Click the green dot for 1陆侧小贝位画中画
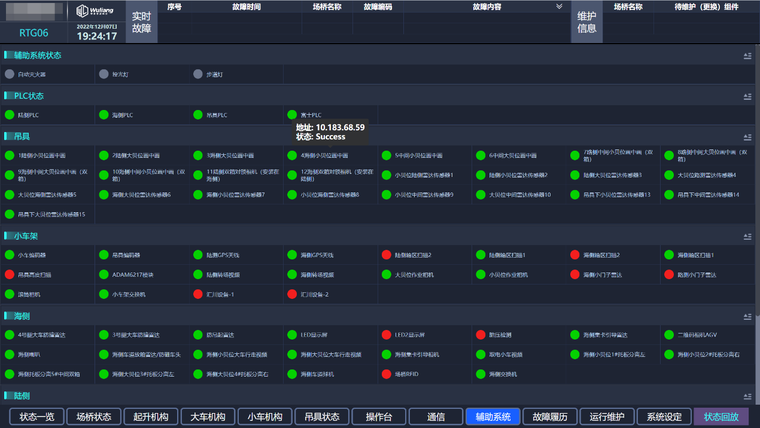Image resolution: width=760 pixels, height=428 pixels. pyautogui.click(x=10, y=155)
